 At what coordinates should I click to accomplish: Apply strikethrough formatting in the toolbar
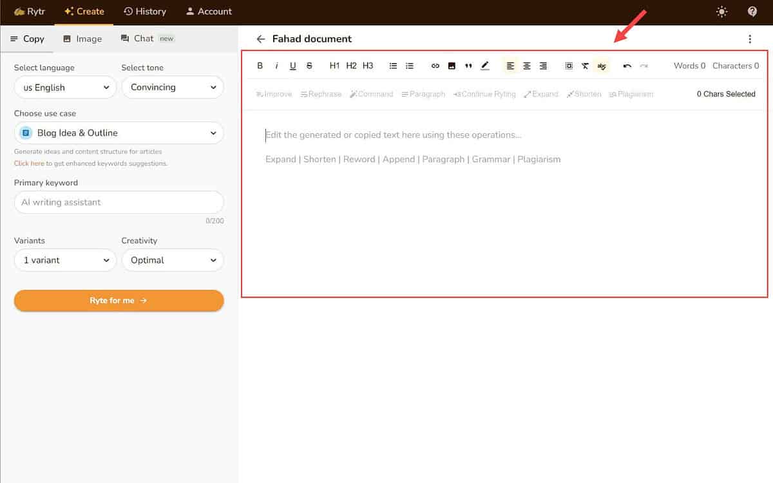point(310,66)
